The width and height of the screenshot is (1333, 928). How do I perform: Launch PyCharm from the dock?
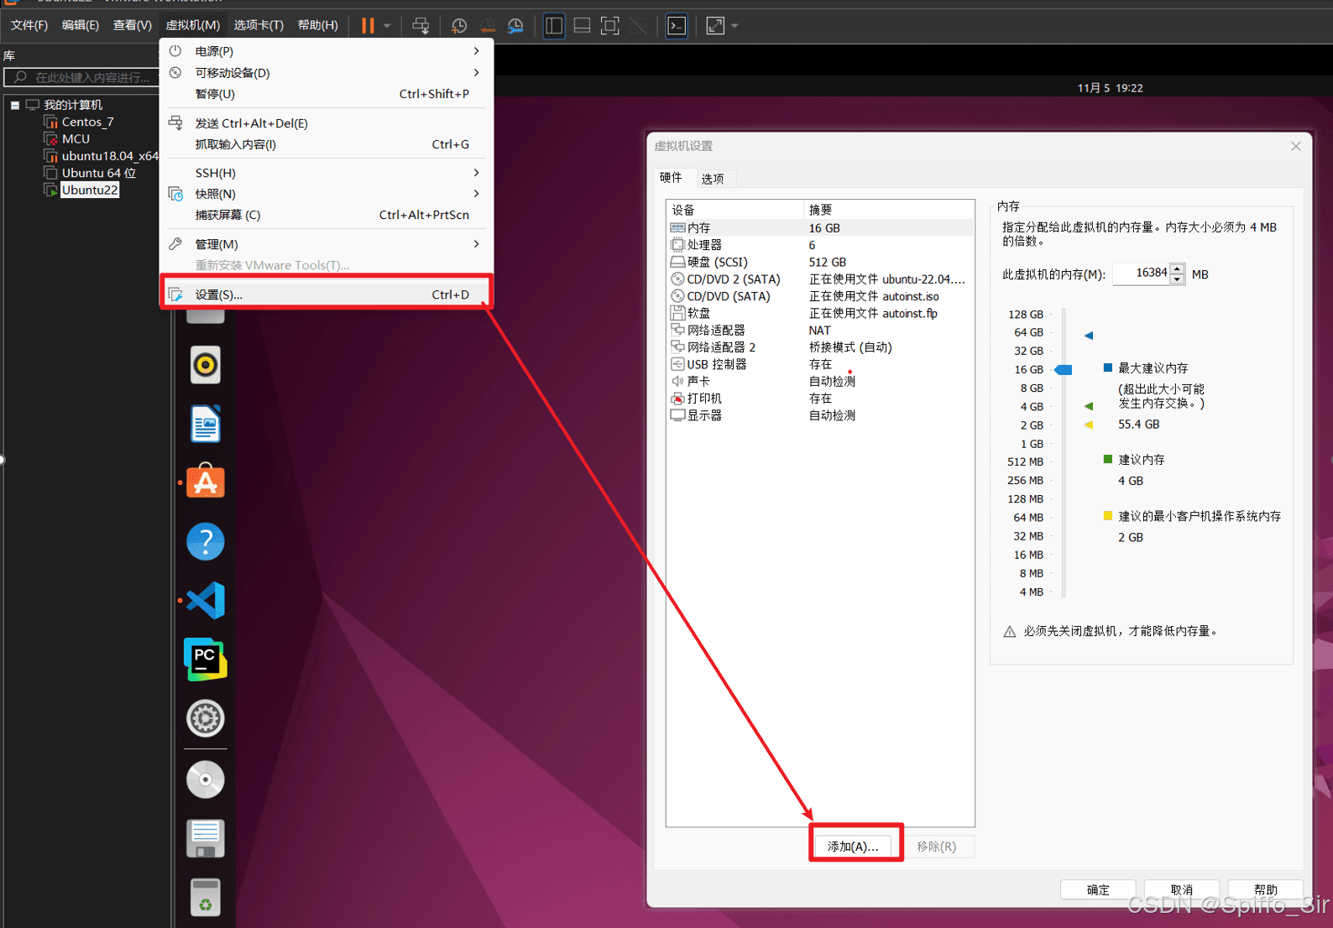coord(206,659)
